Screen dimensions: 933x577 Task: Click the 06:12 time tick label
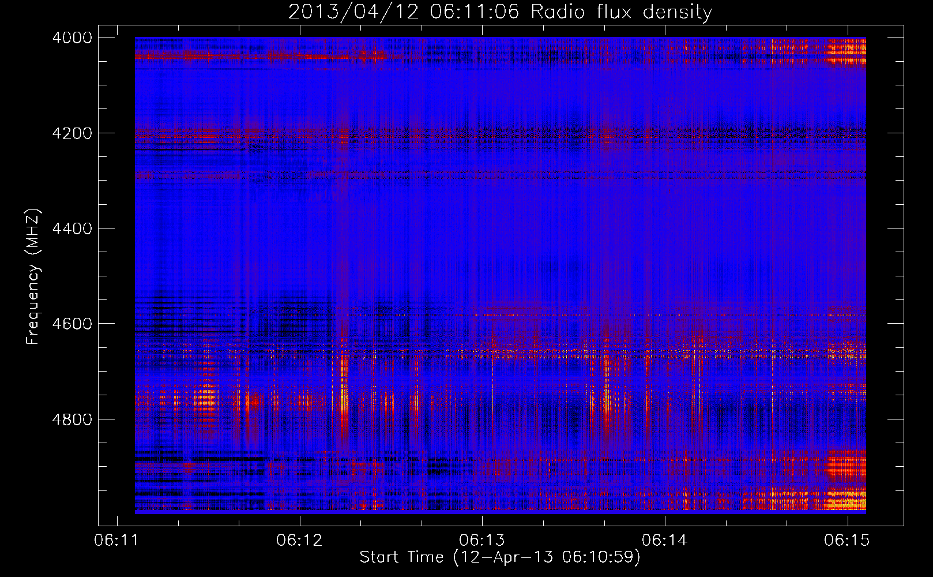click(x=300, y=540)
